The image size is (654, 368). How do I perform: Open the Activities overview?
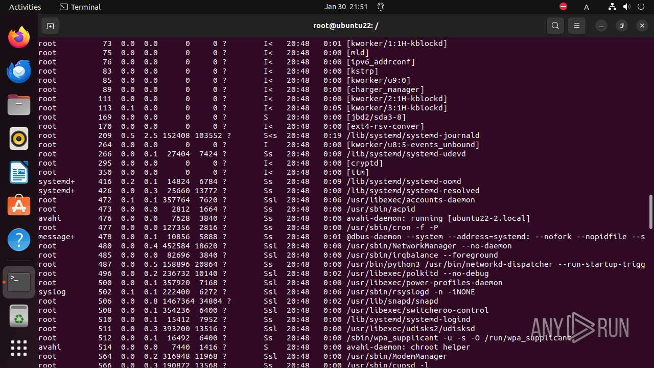click(x=25, y=7)
